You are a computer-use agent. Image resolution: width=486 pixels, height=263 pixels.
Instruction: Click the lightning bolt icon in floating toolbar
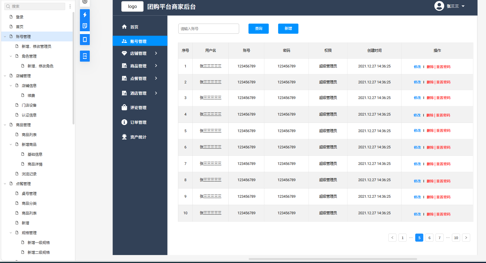pos(85,15)
